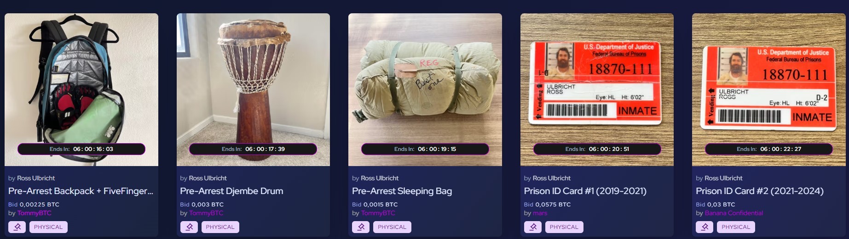The image size is (849, 239).
Task: Open the Pre-Arrest Djembe Drum title link
Action: click(231, 191)
